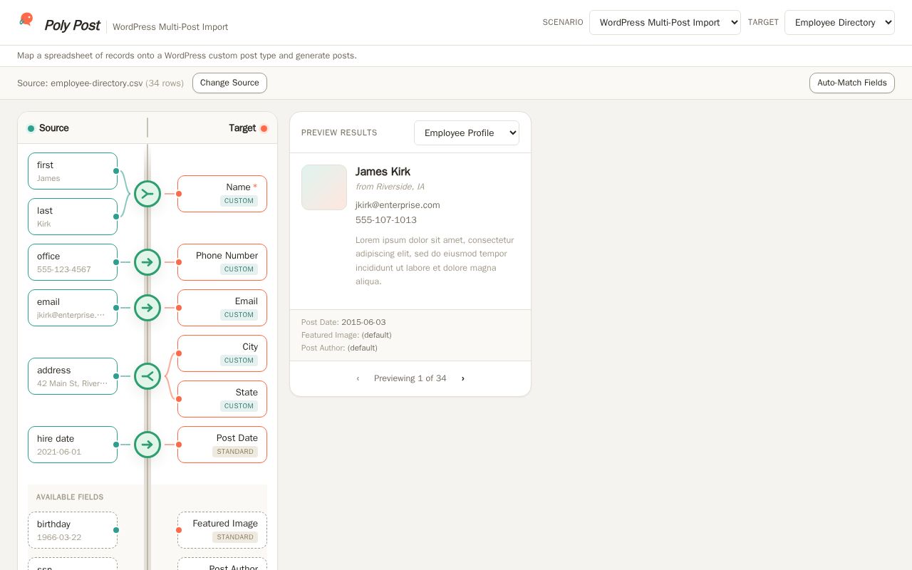Open the Employee Profile preview dropdown
Screen dimensions: 912x570
tap(467, 133)
